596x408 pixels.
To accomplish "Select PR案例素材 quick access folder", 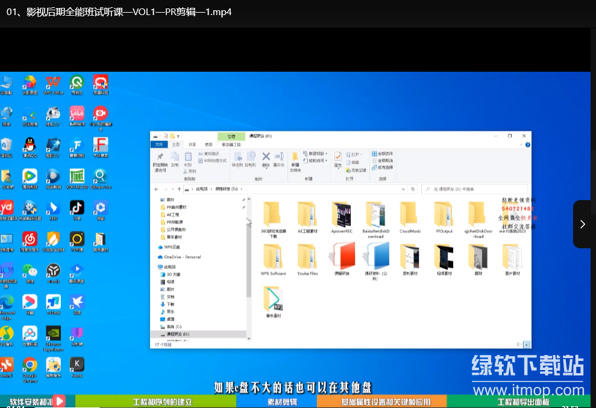I will point(174,207).
